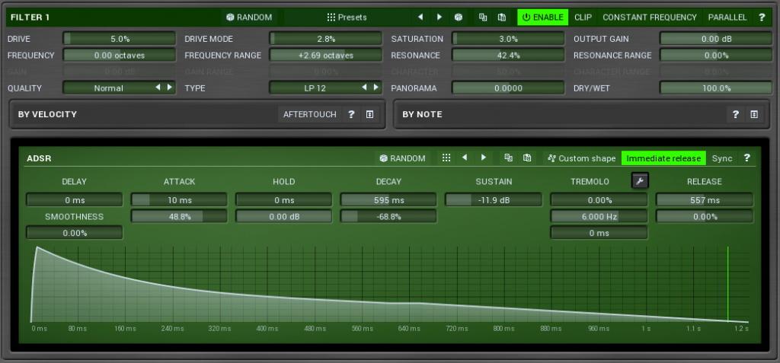Toggle ADSR Sync option
This screenshot has height=363, width=780.
tap(722, 158)
